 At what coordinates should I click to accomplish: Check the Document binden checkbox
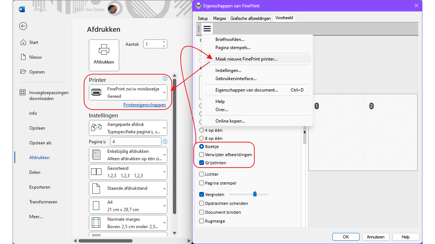[x=202, y=212]
